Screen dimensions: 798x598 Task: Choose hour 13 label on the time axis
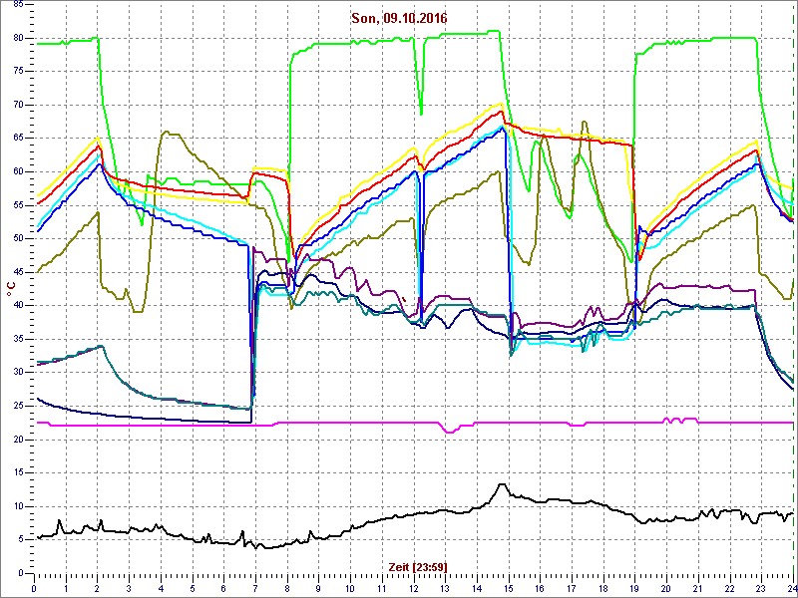445,588
